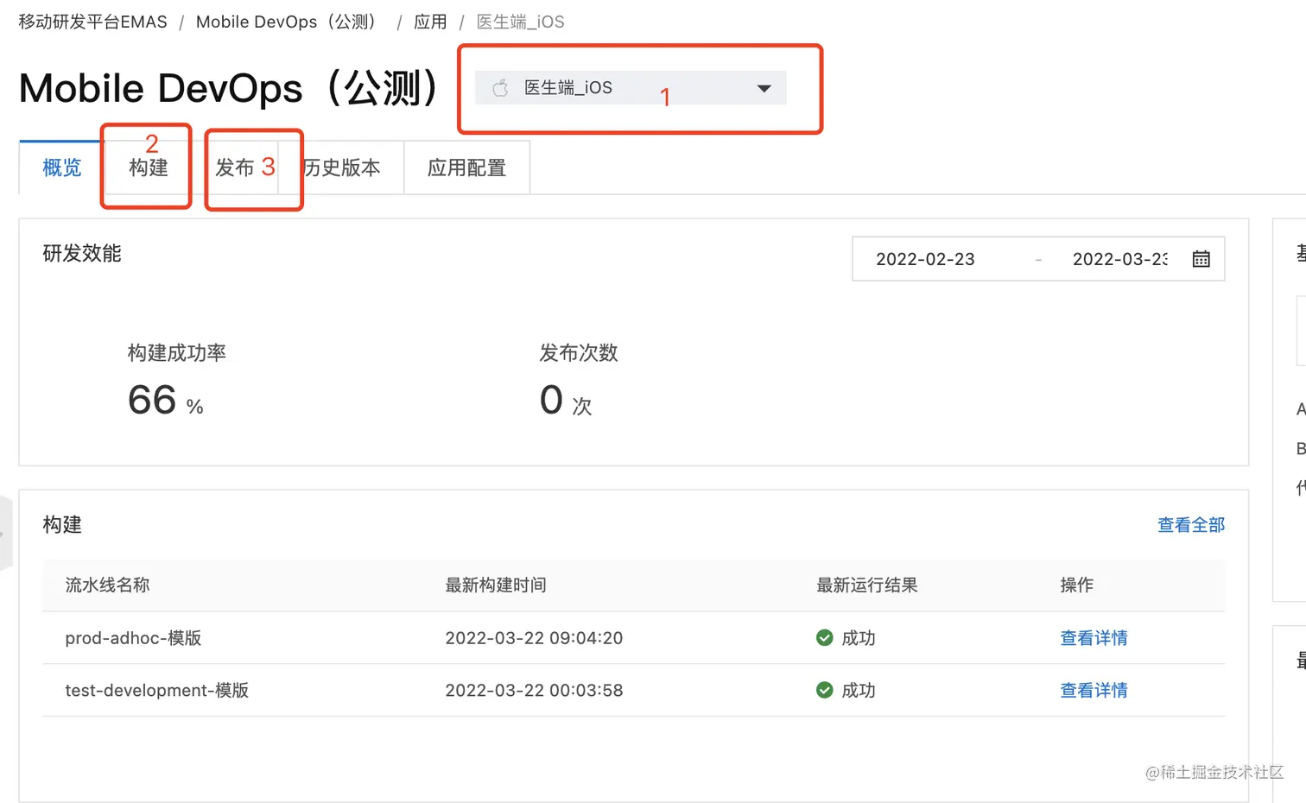Click the 应用 breadcrumb link
The width and height of the screenshot is (1306, 803).
point(430,22)
